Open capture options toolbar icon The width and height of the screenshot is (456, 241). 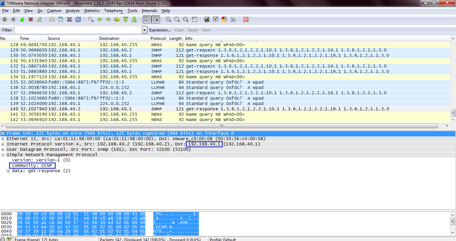point(13,19)
